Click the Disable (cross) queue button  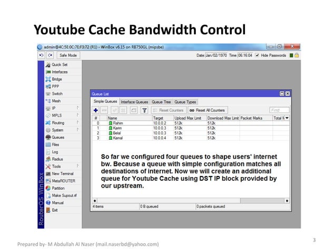[123, 110]
